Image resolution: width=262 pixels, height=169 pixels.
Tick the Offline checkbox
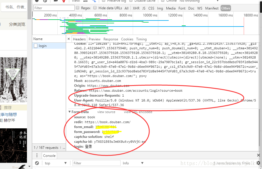tap(163, 1)
